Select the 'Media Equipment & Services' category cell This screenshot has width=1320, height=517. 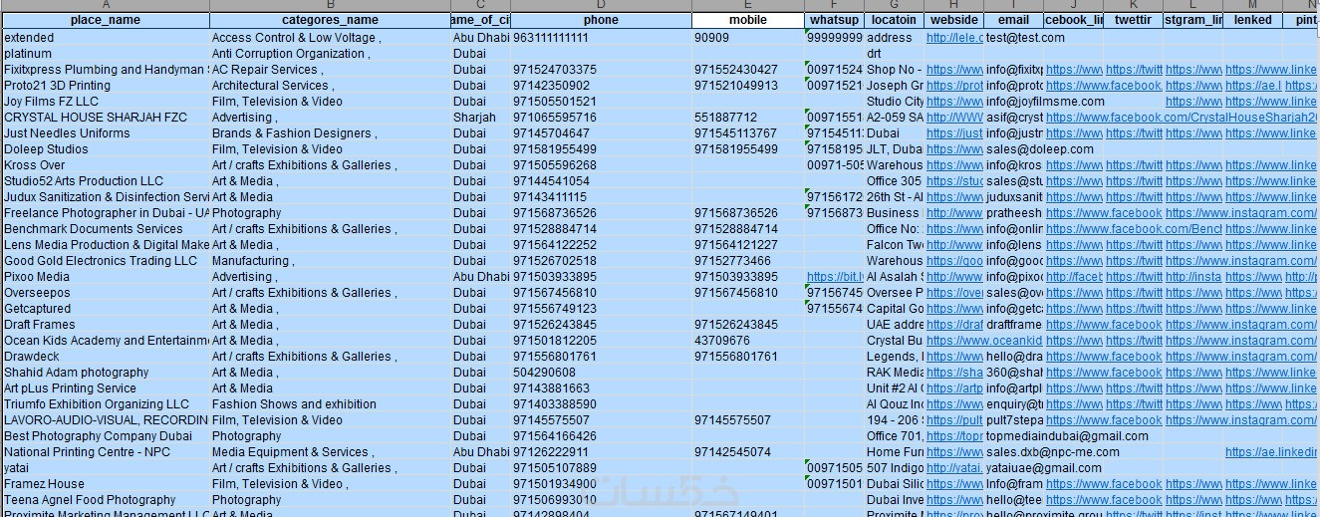click(x=330, y=452)
